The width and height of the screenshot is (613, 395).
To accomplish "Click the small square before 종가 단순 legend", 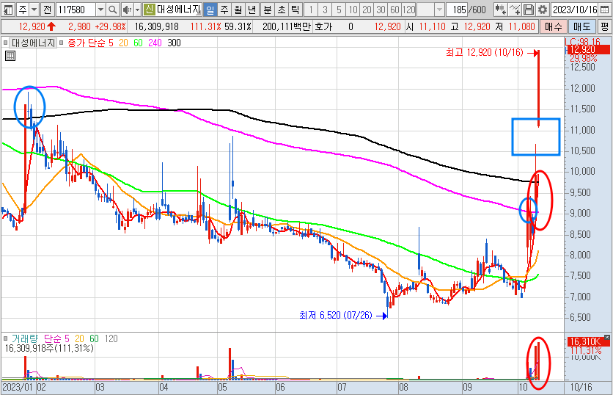I will tap(62, 43).
